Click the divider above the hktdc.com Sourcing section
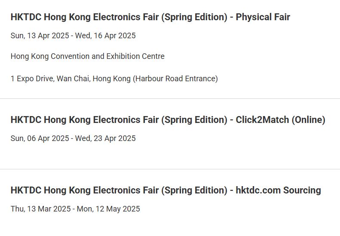The height and width of the screenshot is (236, 340). [x=170, y=169]
